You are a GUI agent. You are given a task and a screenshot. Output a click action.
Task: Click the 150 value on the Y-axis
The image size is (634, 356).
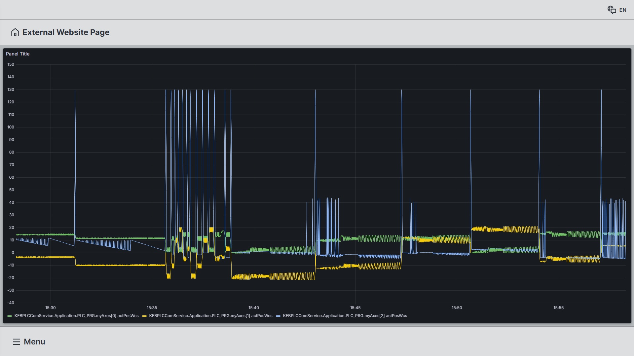tap(11, 64)
